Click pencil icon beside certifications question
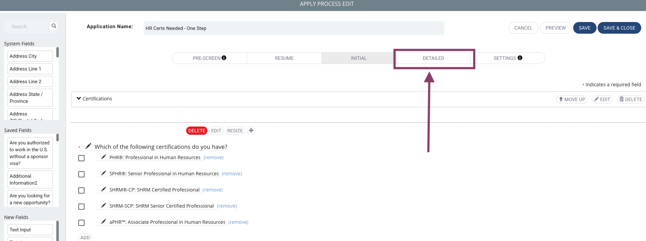Image resolution: width=646 pixels, height=241 pixels. coord(88,146)
